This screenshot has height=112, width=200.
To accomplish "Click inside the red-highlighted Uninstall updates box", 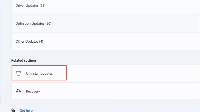I will [x=39, y=73].
